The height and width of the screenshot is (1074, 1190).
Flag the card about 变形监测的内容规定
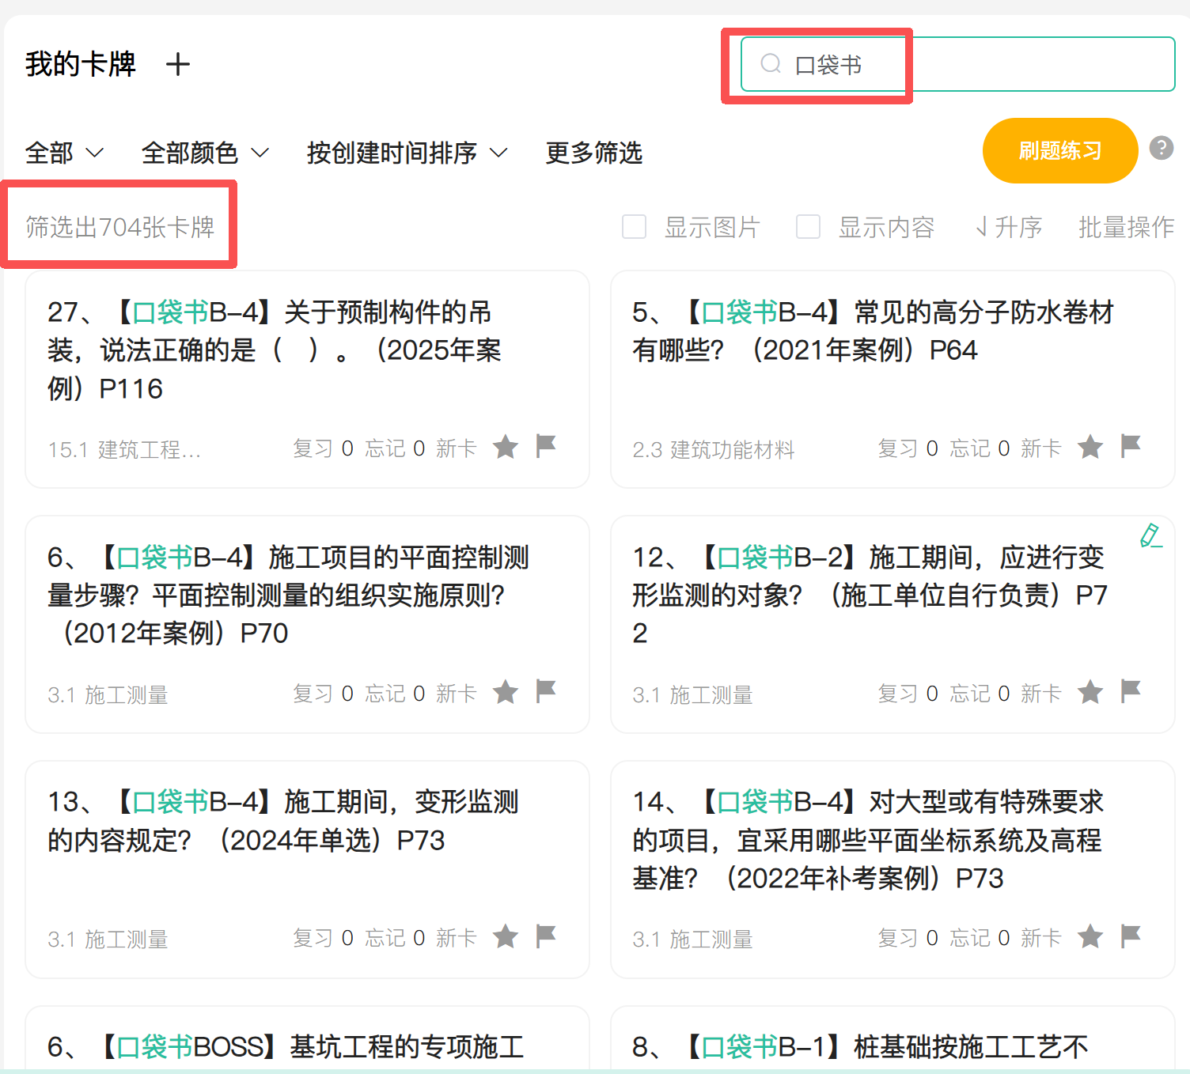(546, 936)
